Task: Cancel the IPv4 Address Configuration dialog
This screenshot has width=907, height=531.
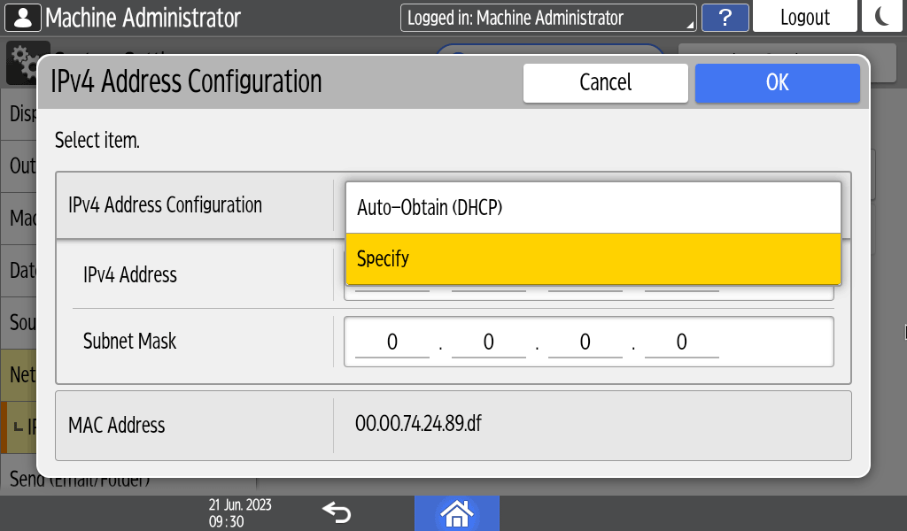Action: (605, 82)
